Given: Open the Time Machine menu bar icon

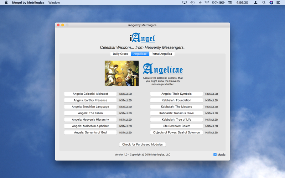Looking at the screenshot, I should (192, 2).
